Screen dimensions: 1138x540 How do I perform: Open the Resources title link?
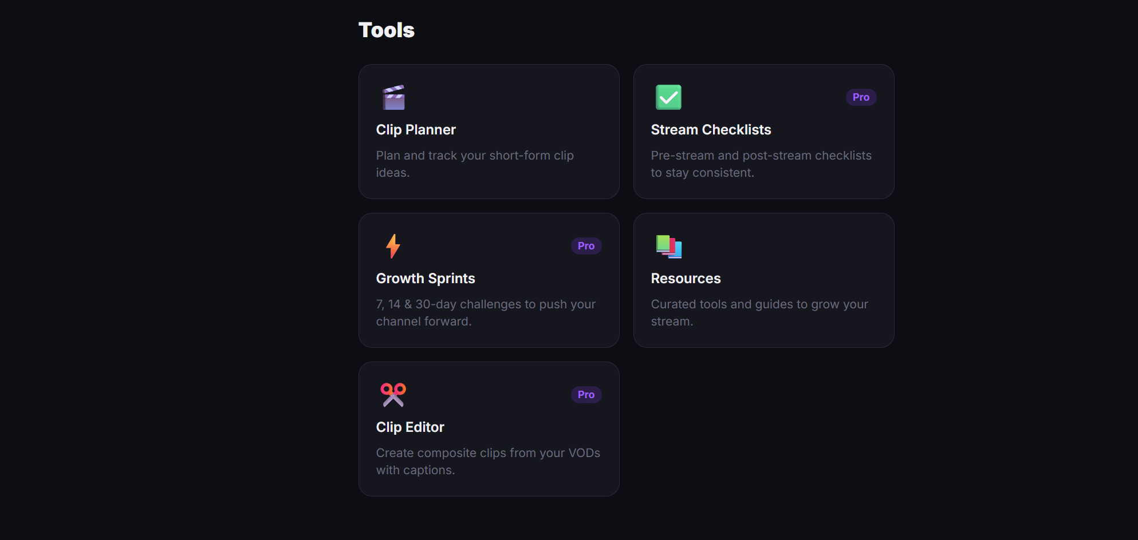pyautogui.click(x=686, y=279)
